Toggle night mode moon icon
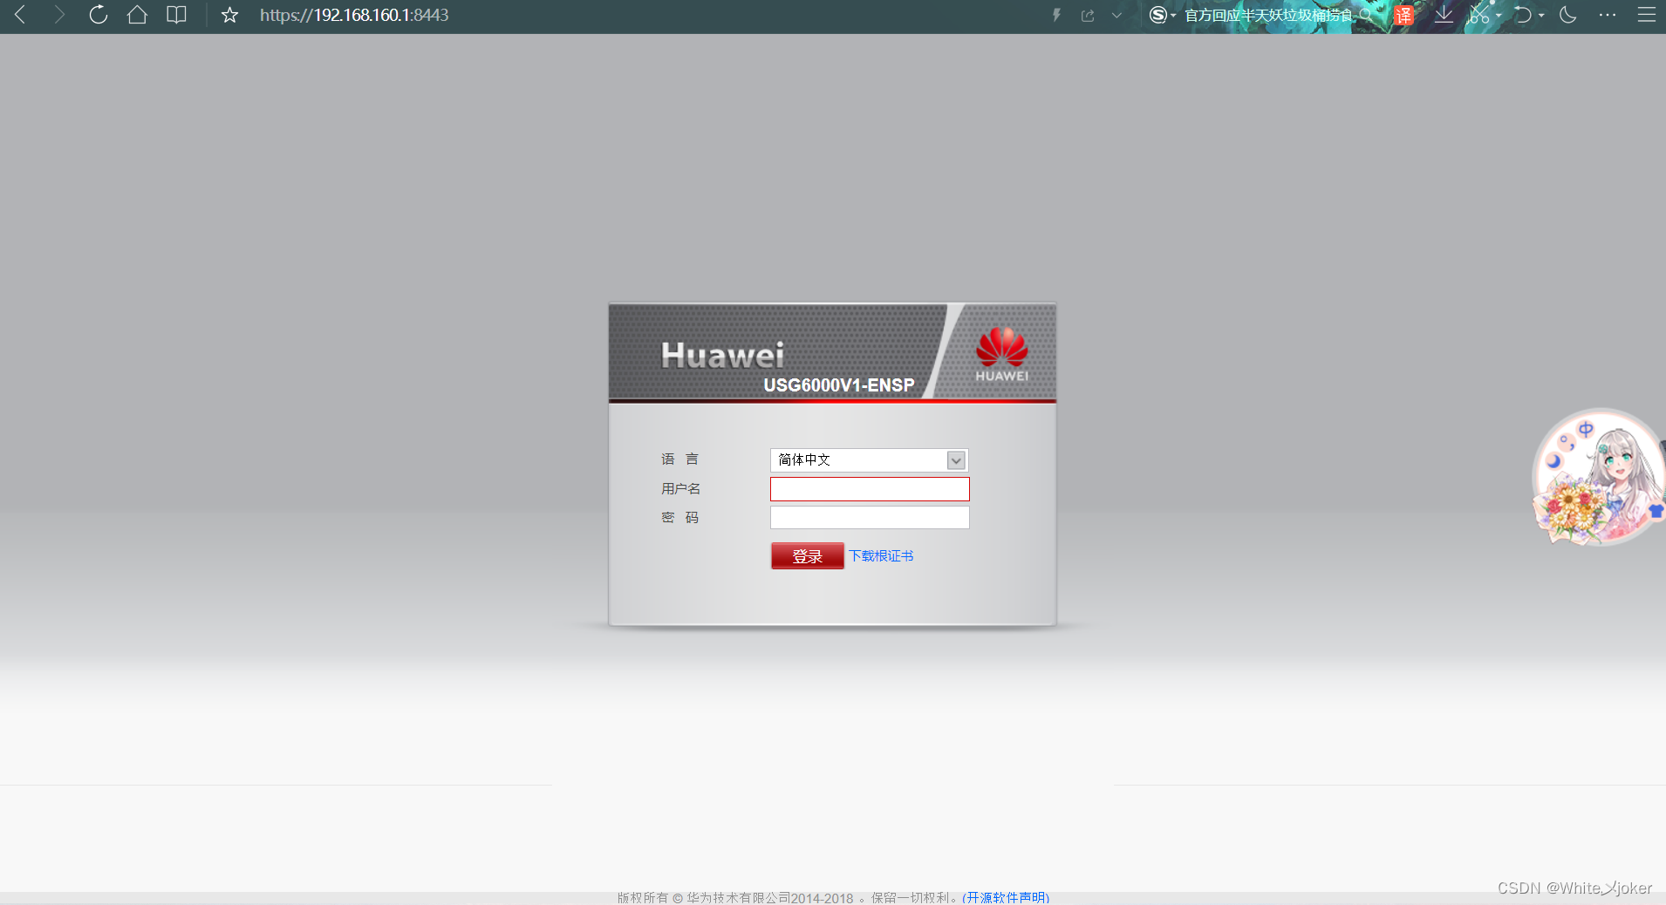Viewport: 1666px width, 905px height. [x=1567, y=15]
